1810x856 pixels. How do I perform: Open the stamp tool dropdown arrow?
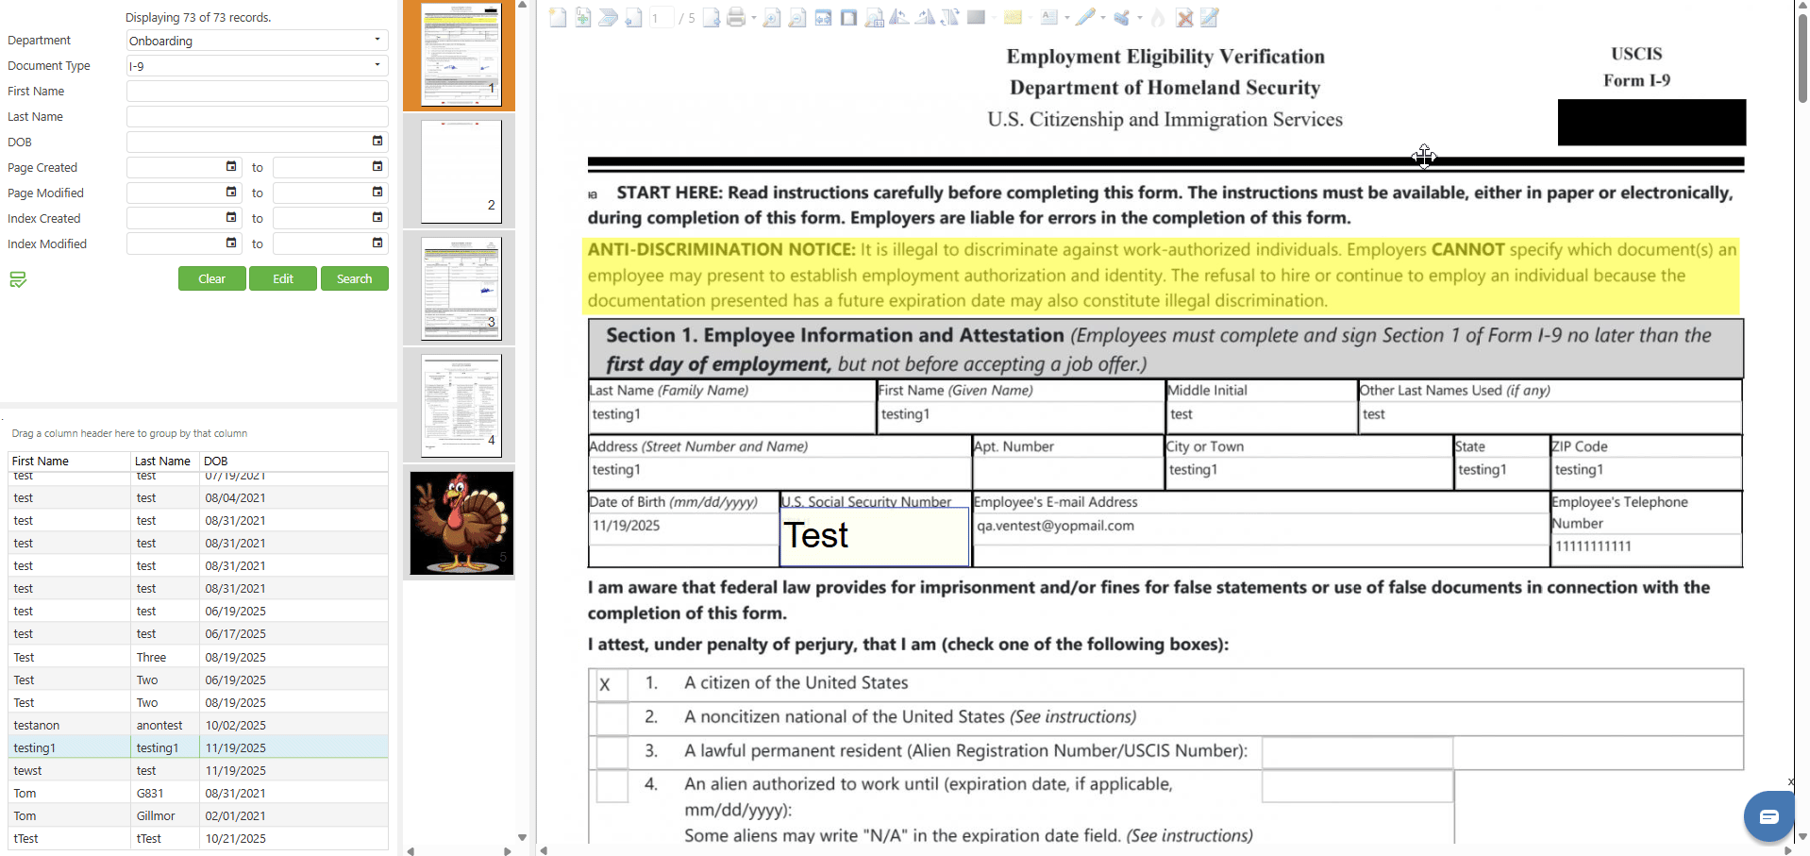tap(1140, 17)
